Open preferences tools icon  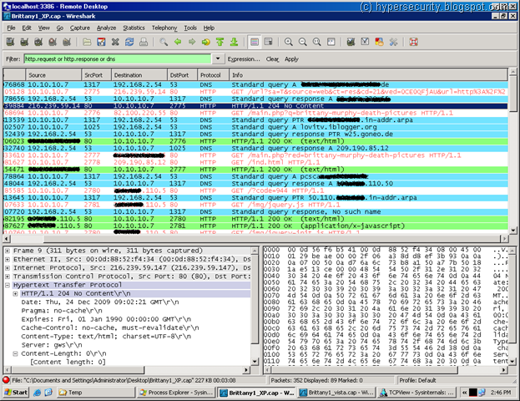393,42
